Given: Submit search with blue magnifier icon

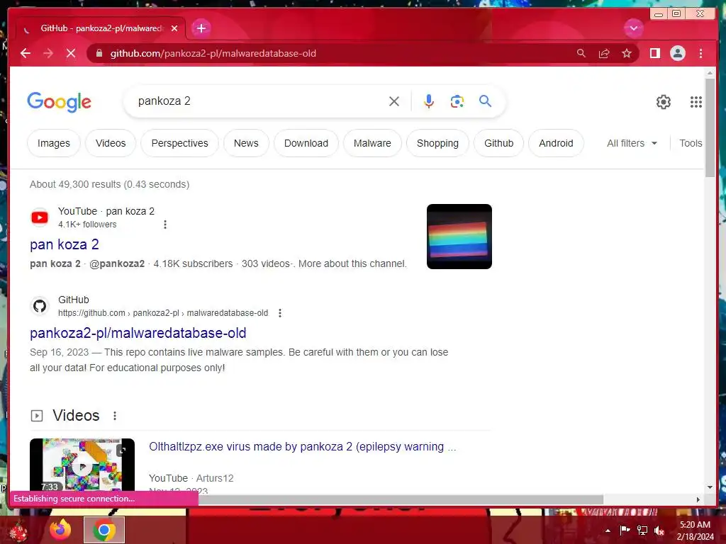Looking at the screenshot, I should (485, 101).
